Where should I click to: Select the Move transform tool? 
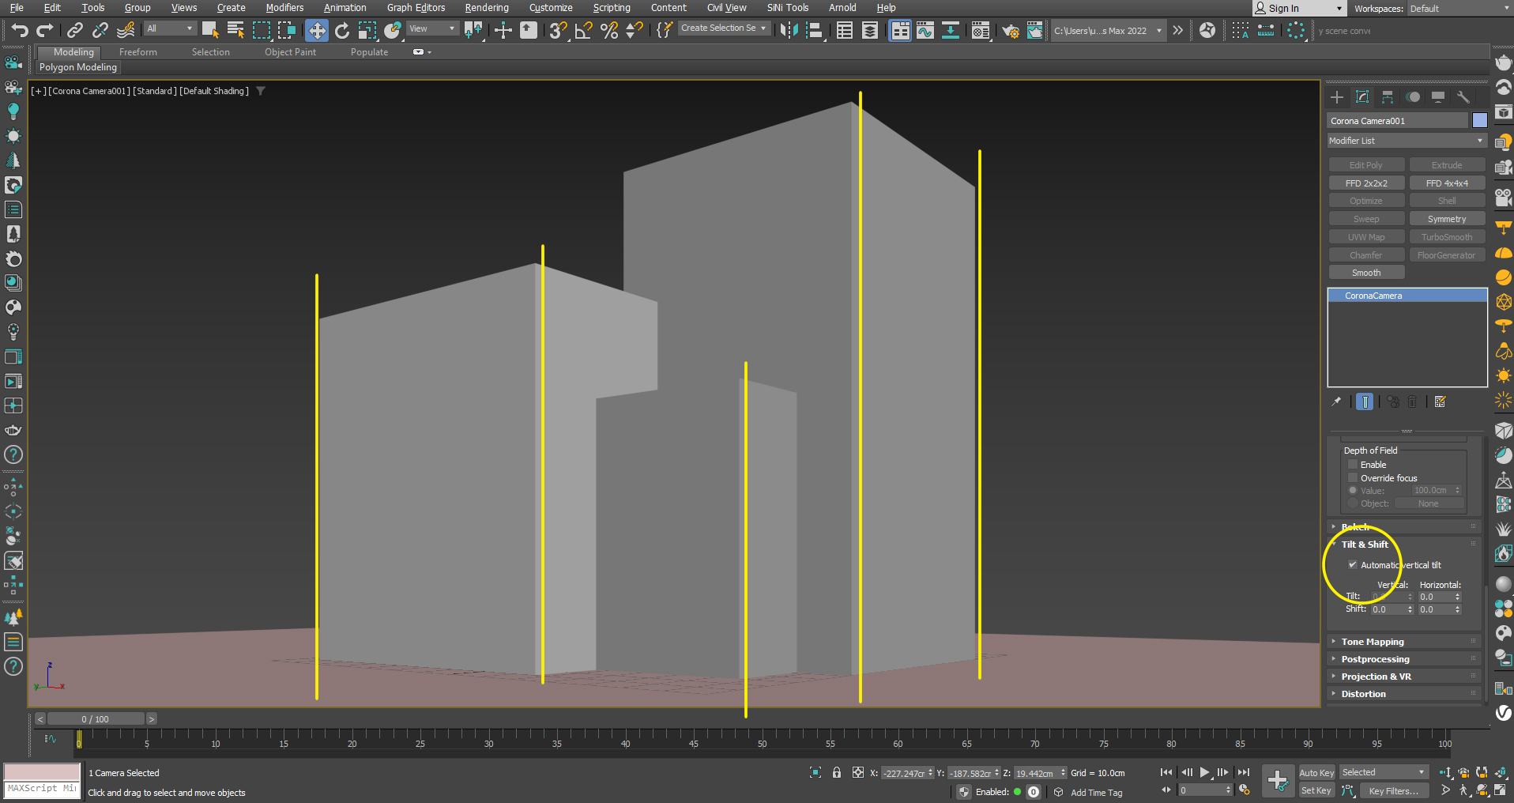tap(317, 30)
